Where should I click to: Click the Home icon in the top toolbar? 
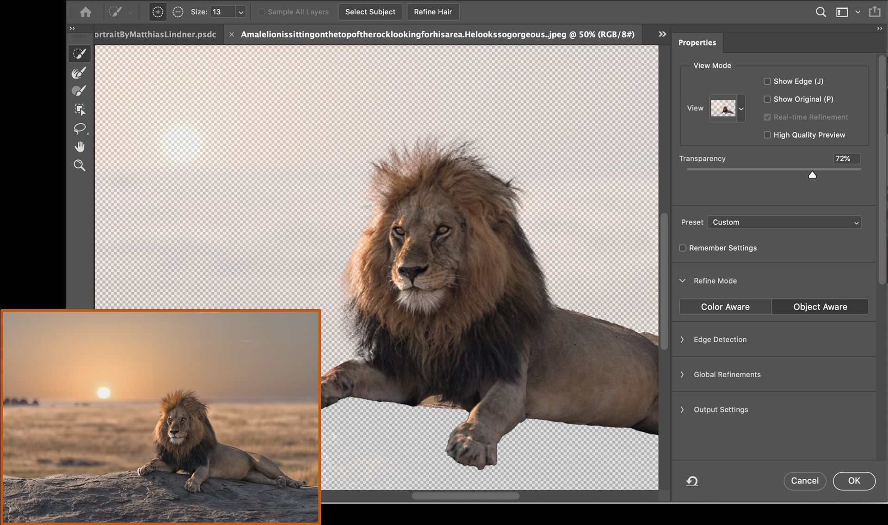pyautogui.click(x=85, y=12)
